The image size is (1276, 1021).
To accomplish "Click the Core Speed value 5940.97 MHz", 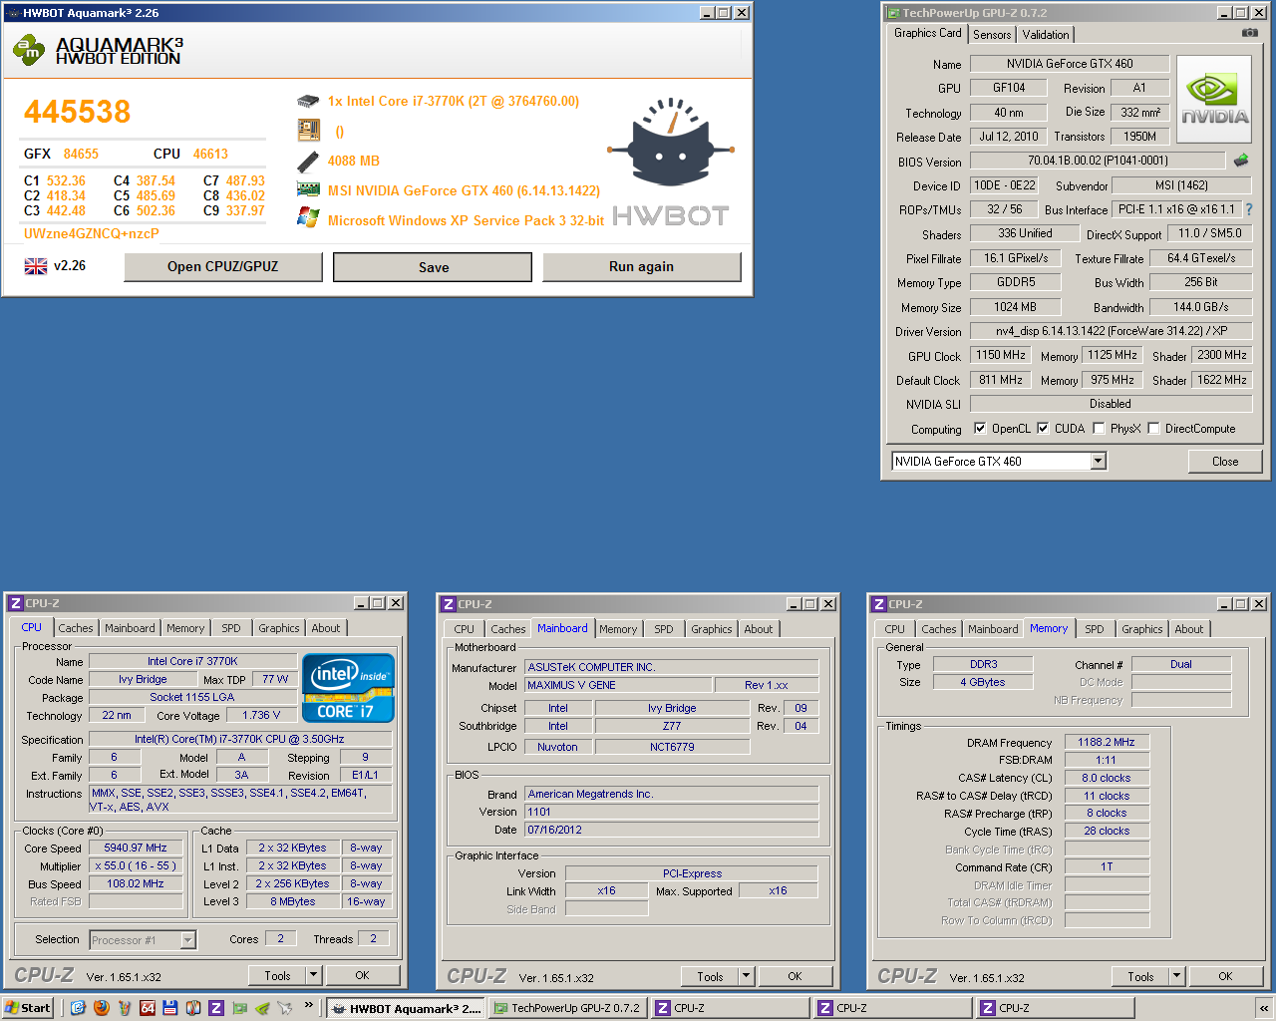I will pyautogui.click(x=136, y=848).
